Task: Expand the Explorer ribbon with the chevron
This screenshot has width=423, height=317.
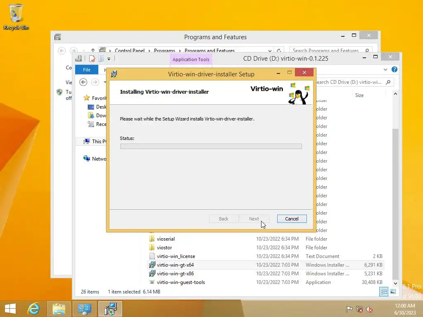Action: pyautogui.click(x=385, y=69)
